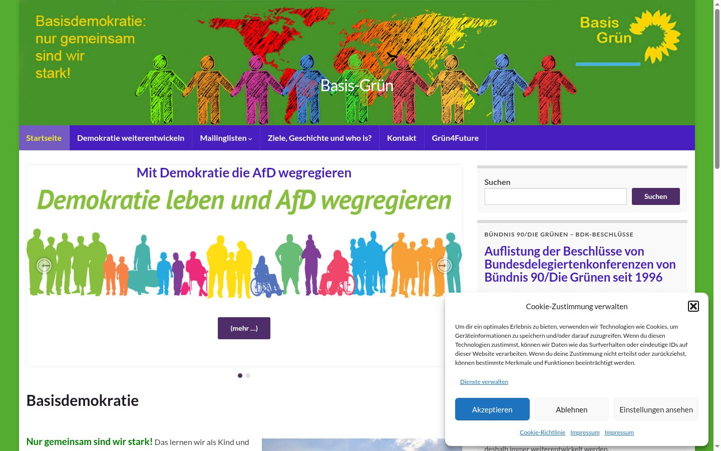Go to Grün4Future page
Image resolution: width=721 pixels, height=451 pixels.
pyautogui.click(x=455, y=138)
